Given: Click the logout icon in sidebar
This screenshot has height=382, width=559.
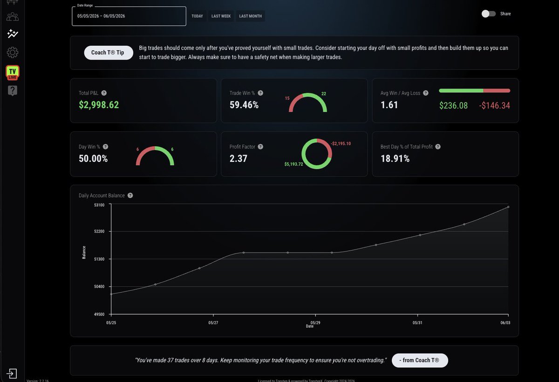Looking at the screenshot, I should (x=13, y=374).
